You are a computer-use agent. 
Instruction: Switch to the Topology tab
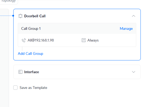(9, 1)
